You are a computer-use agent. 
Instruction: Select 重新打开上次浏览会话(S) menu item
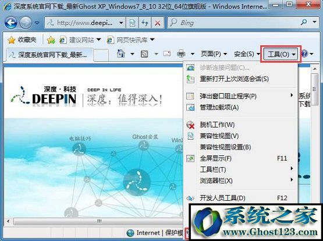[240, 79]
